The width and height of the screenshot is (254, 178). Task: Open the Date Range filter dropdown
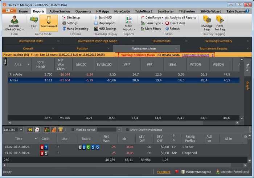[152, 17]
